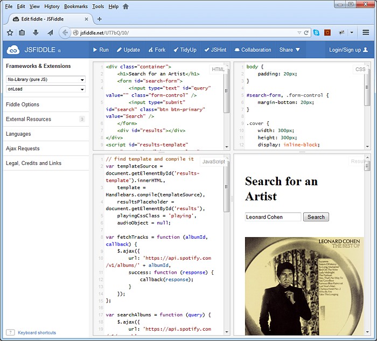Reload the page with refresh icon
The height and width of the screenshot is (341, 377).
[x=306, y=32]
